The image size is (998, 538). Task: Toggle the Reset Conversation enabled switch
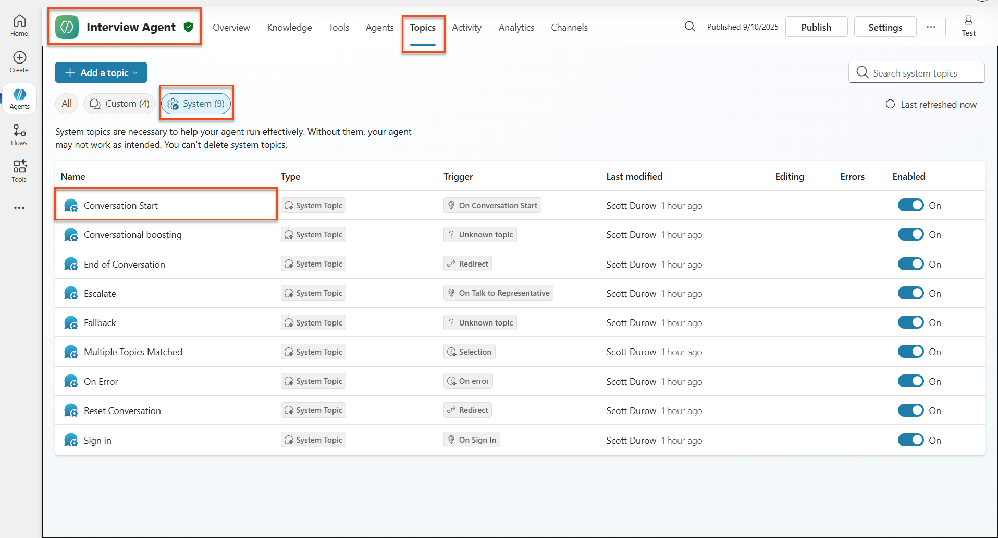click(x=910, y=410)
